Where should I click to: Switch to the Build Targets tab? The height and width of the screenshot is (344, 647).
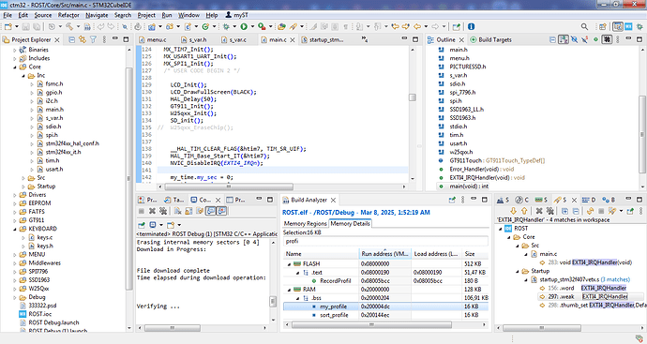491,39
